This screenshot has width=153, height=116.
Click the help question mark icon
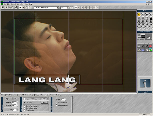click(x=30, y=8)
